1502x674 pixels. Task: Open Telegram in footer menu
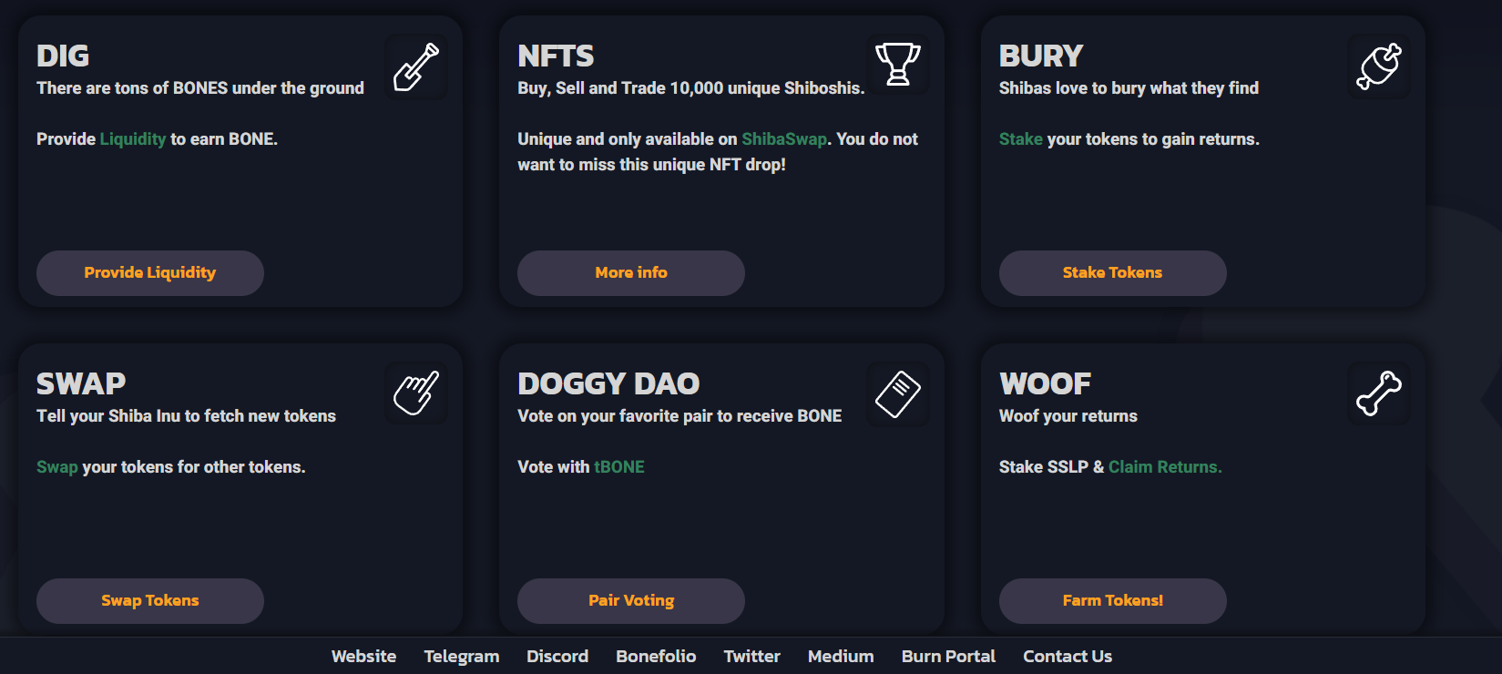(462, 657)
